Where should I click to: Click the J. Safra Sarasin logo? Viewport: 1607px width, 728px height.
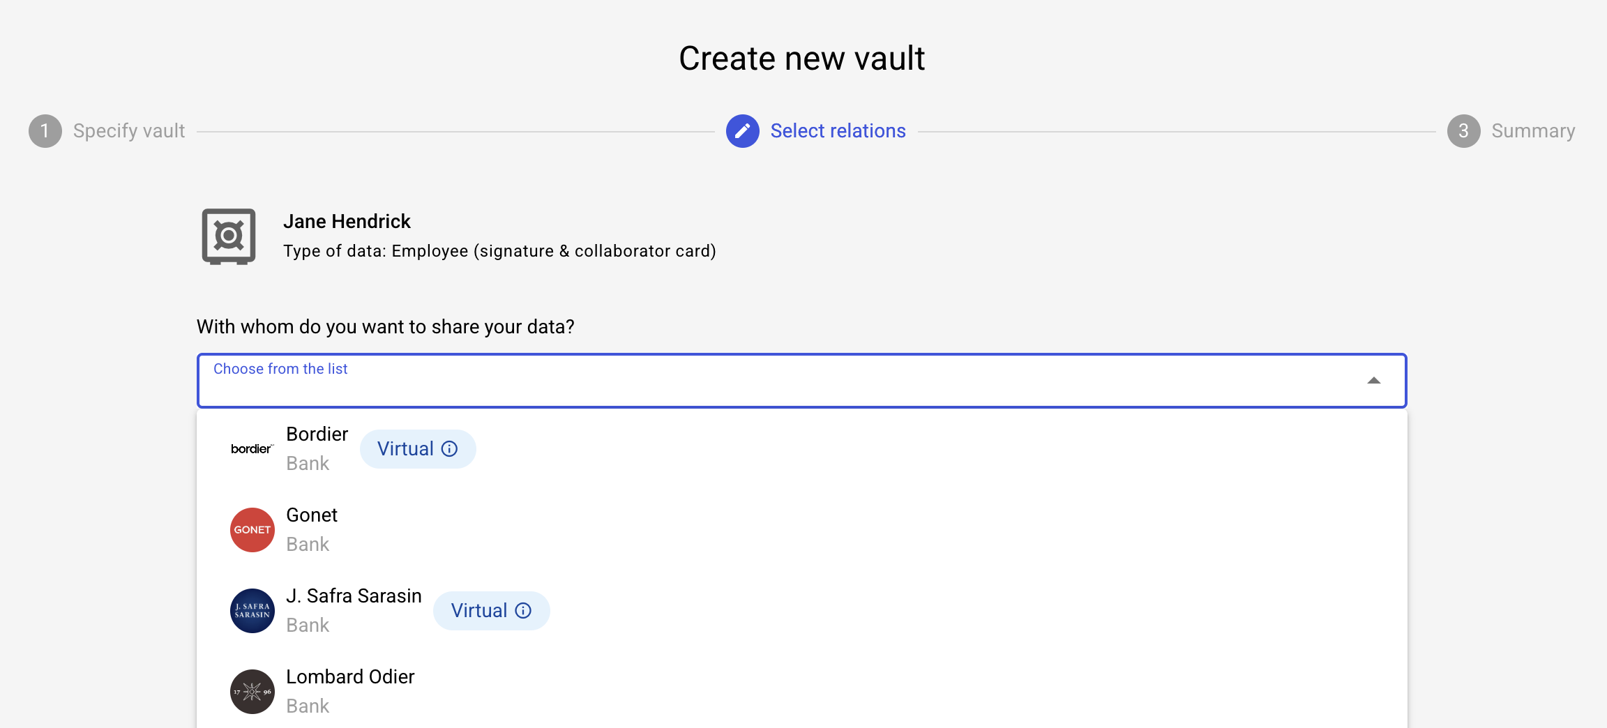pos(252,611)
